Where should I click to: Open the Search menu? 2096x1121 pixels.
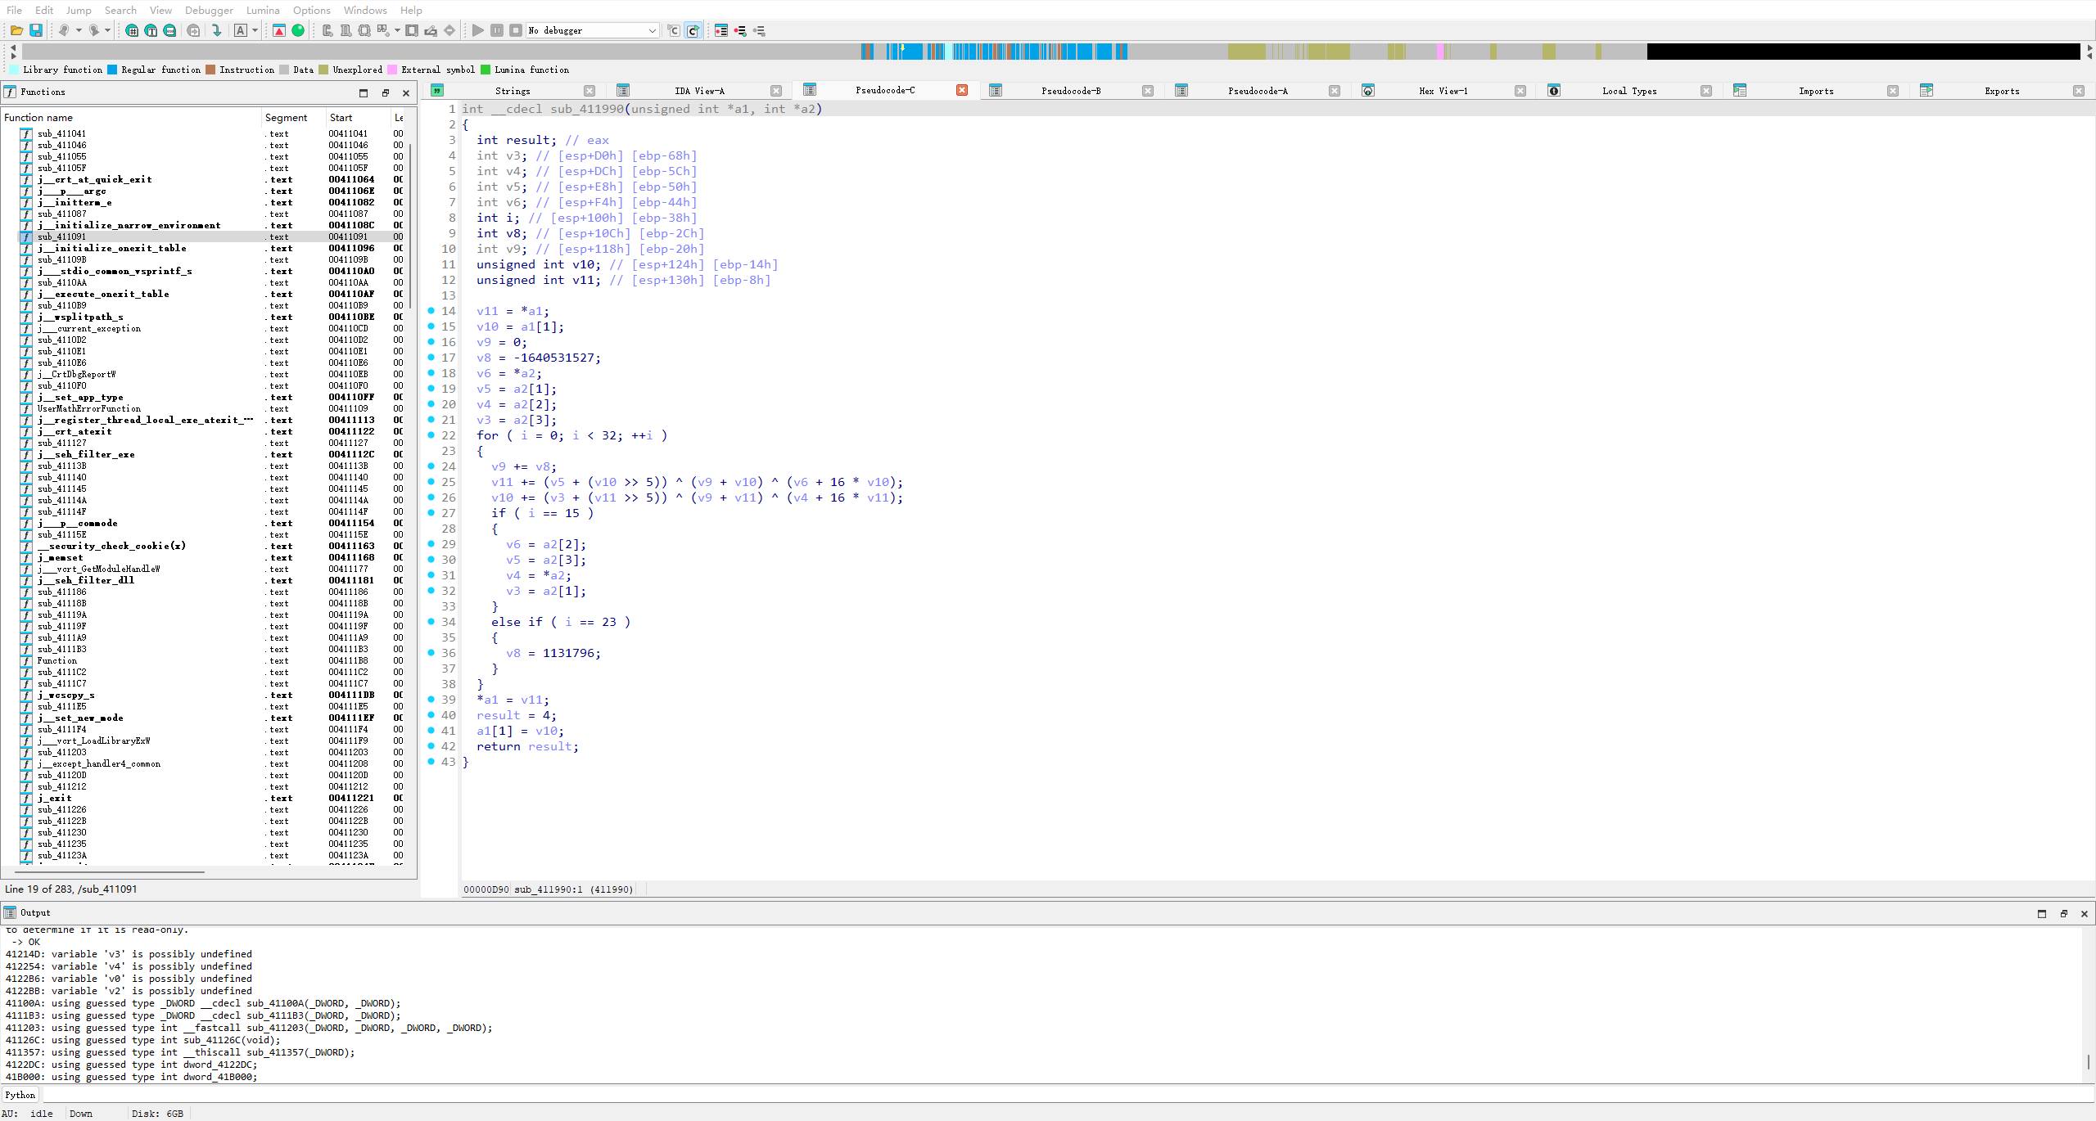[x=120, y=10]
